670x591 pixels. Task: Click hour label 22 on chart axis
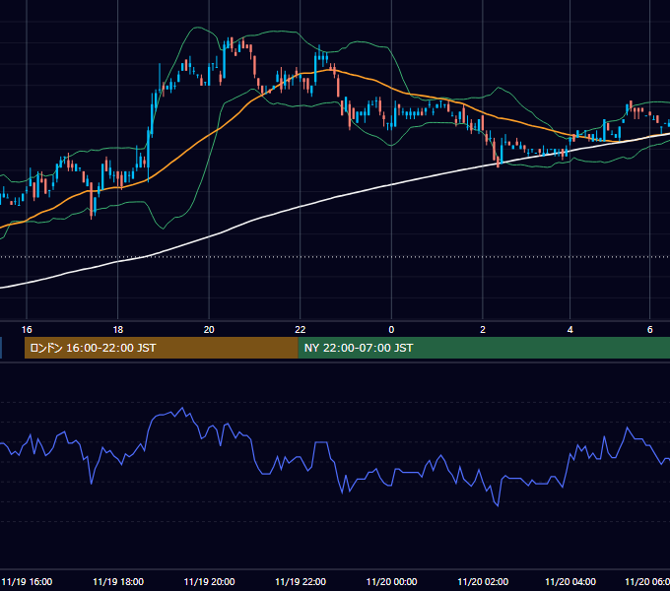pos(301,329)
